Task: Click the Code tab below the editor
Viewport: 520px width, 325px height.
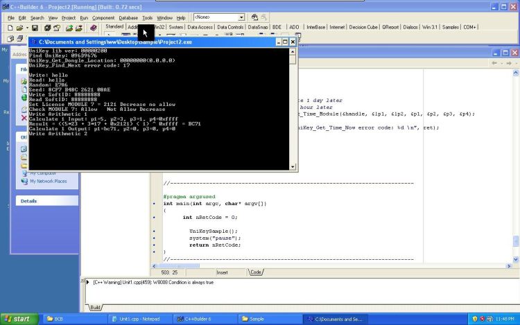Action: [x=256, y=272]
